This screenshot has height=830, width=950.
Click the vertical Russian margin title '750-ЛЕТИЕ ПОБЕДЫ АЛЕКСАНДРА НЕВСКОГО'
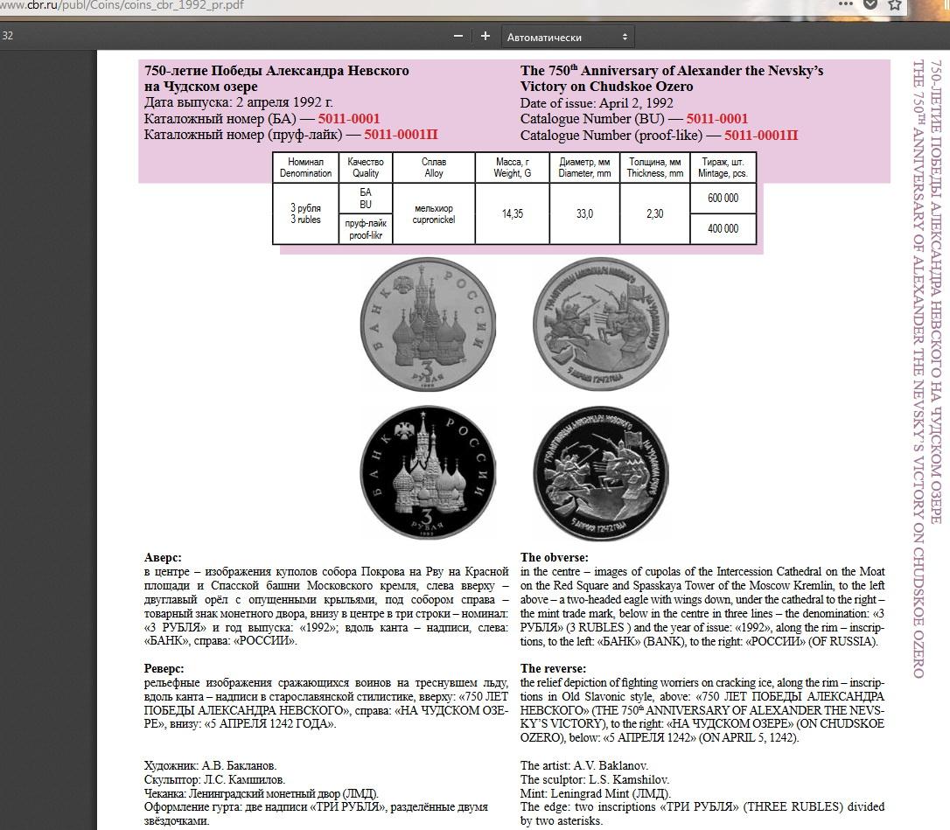click(x=936, y=292)
